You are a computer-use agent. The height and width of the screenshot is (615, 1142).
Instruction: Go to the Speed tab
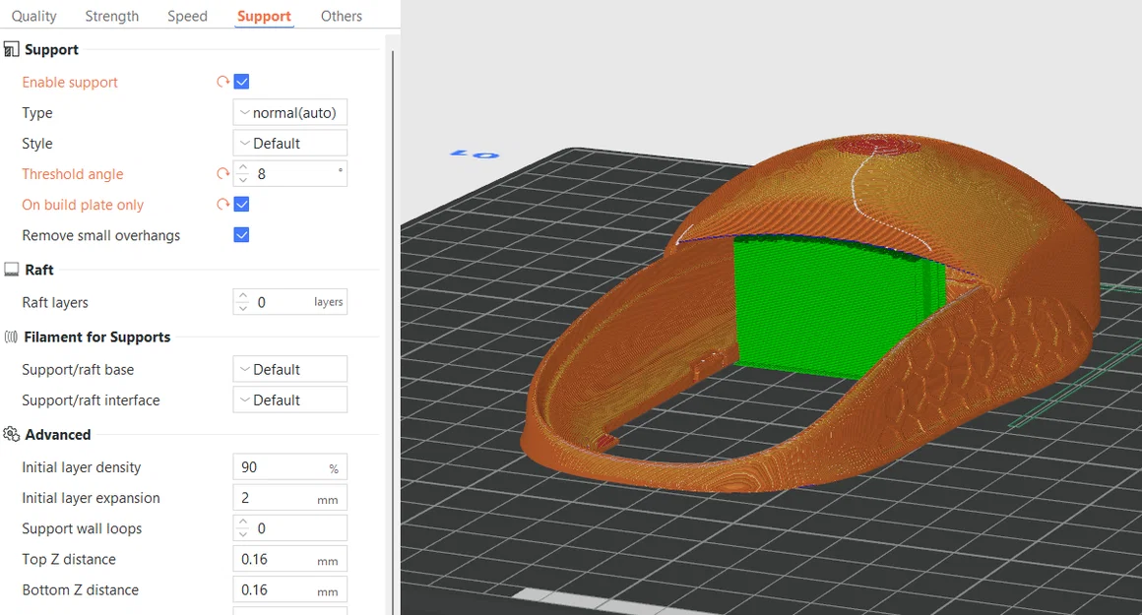point(187,16)
